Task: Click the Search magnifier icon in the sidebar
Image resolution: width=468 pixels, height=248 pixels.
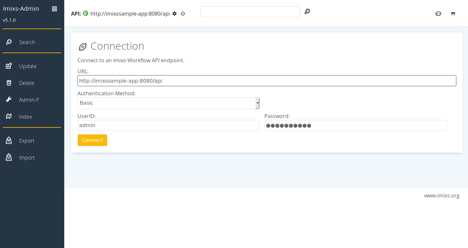Action: [x=9, y=42]
